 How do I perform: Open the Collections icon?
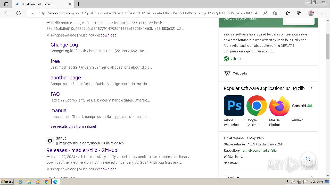pyautogui.click(x=299, y=13)
